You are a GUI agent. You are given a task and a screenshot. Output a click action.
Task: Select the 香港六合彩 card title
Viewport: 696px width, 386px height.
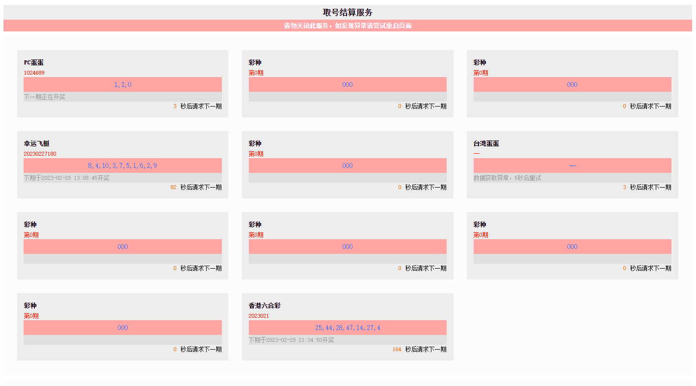coord(265,305)
